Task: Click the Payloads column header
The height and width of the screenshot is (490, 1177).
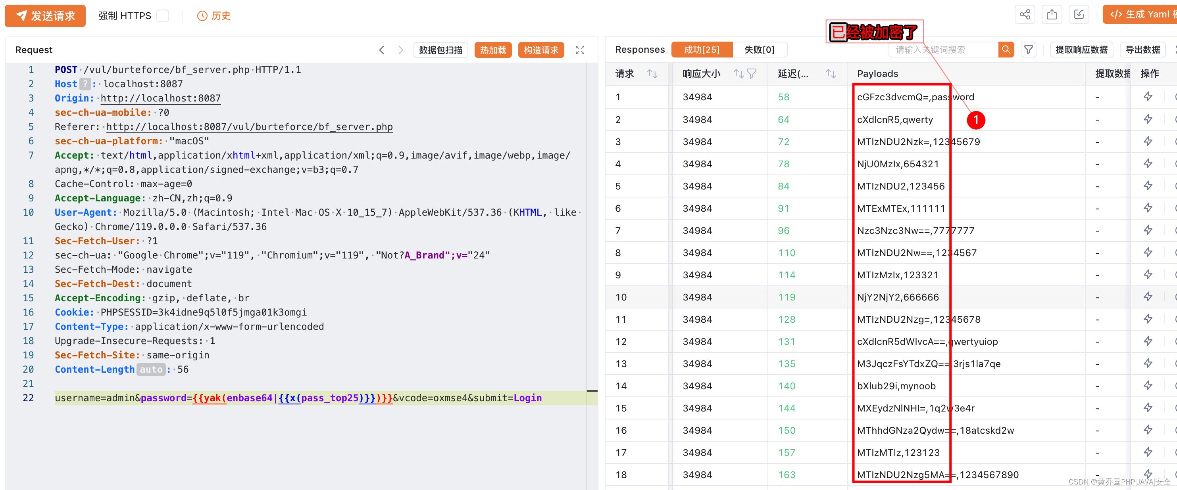Action: [x=877, y=73]
